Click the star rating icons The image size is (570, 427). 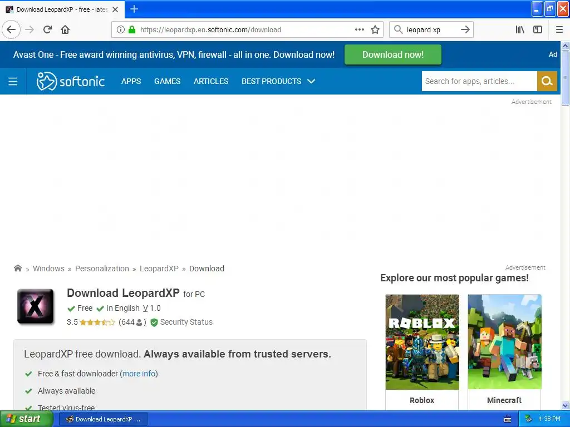tap(97, 322)
